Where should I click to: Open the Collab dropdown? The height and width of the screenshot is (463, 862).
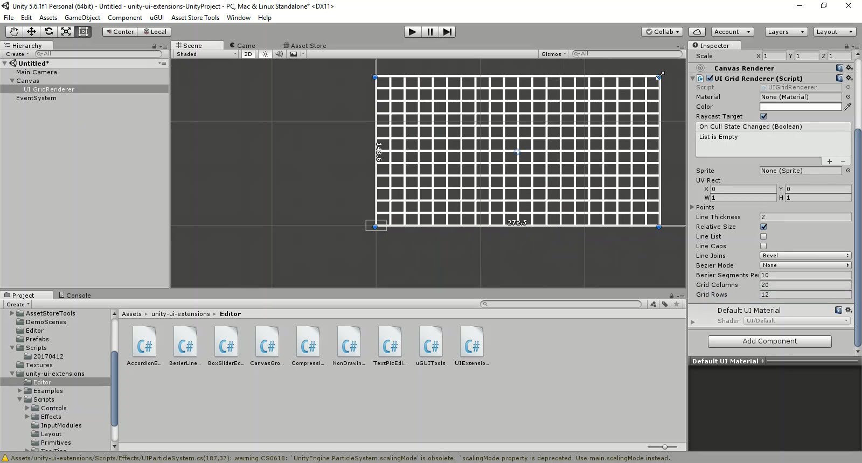coord(663,32)
